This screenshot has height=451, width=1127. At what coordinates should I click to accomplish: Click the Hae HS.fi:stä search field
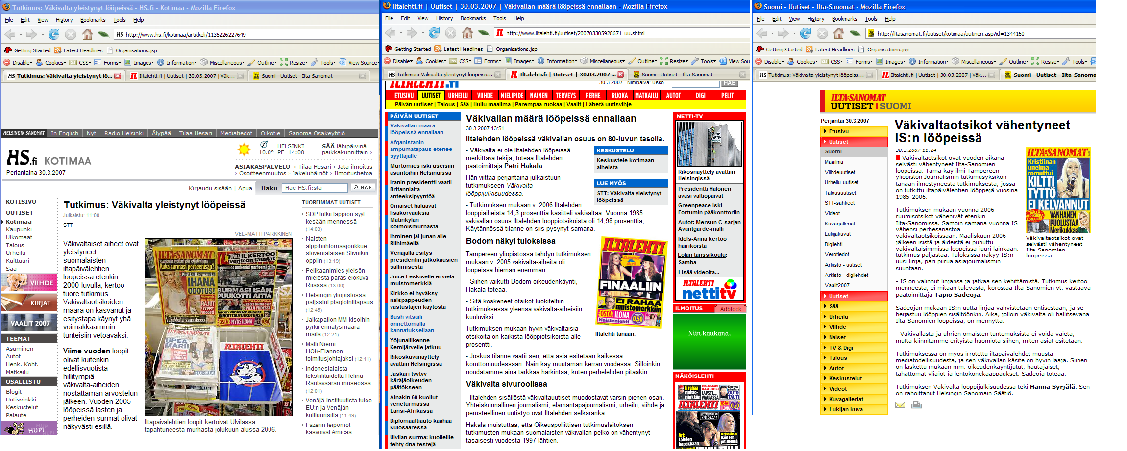(315, 188)
